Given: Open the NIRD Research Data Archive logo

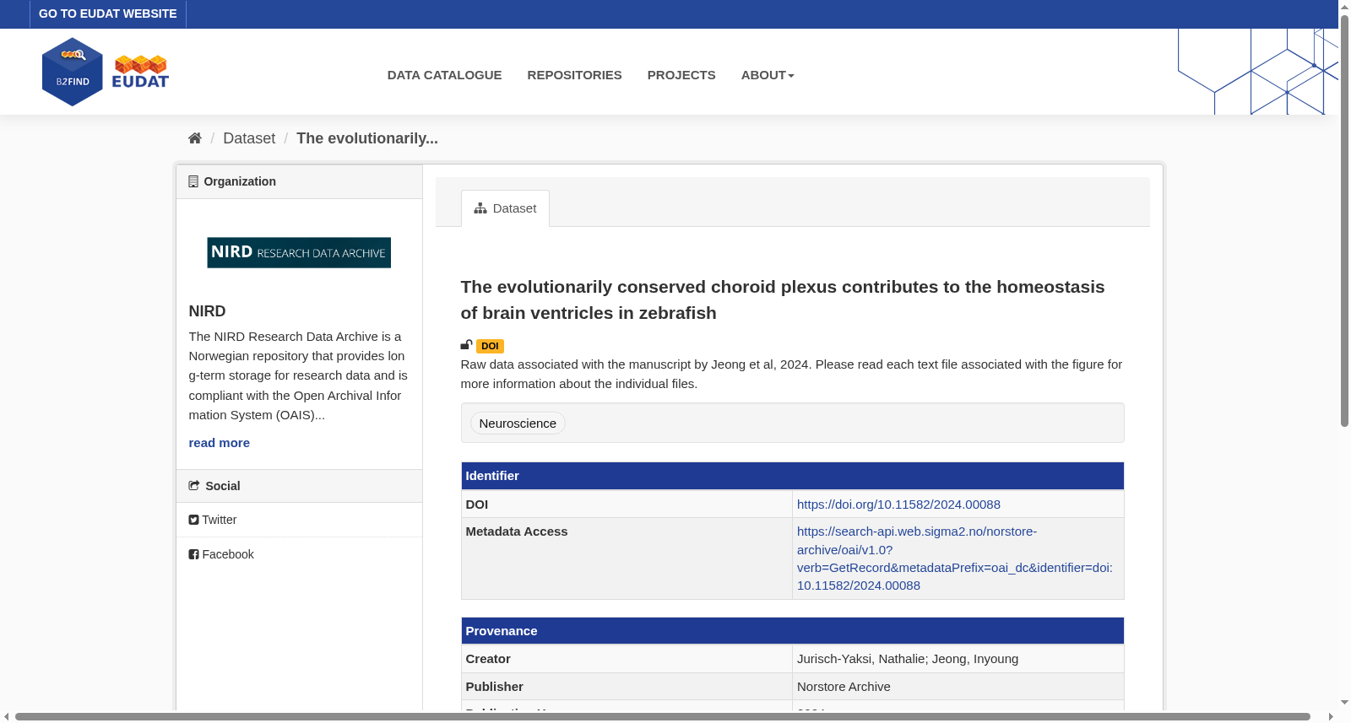Looking at the screenshot, I should tap(299, 253).
